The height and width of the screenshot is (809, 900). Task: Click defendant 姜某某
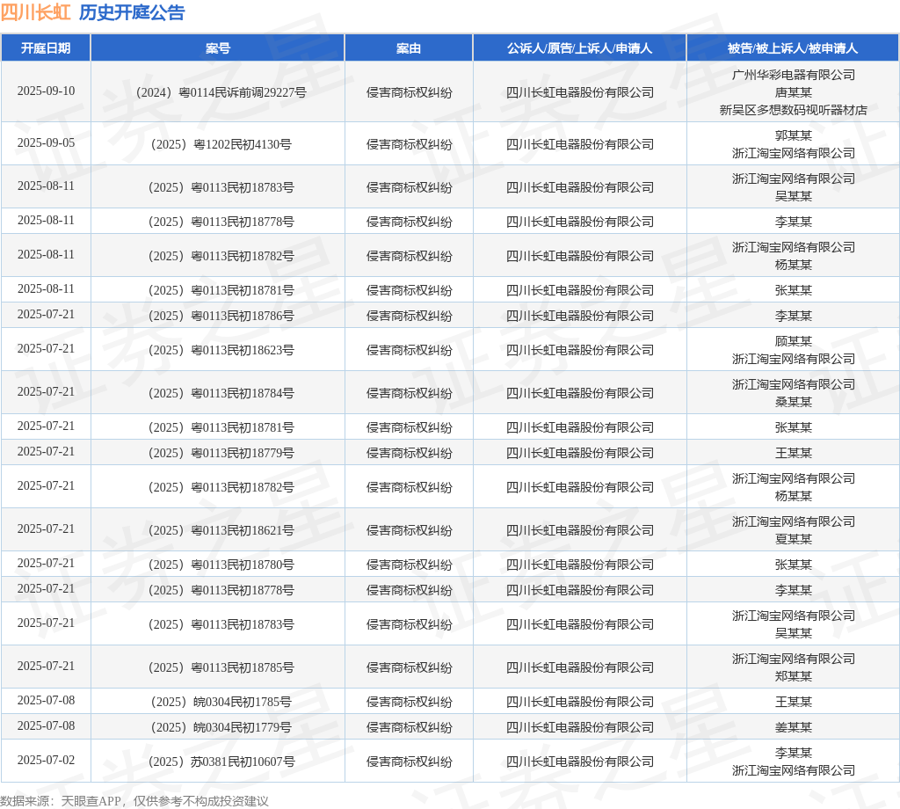click(x=794, y=727)
